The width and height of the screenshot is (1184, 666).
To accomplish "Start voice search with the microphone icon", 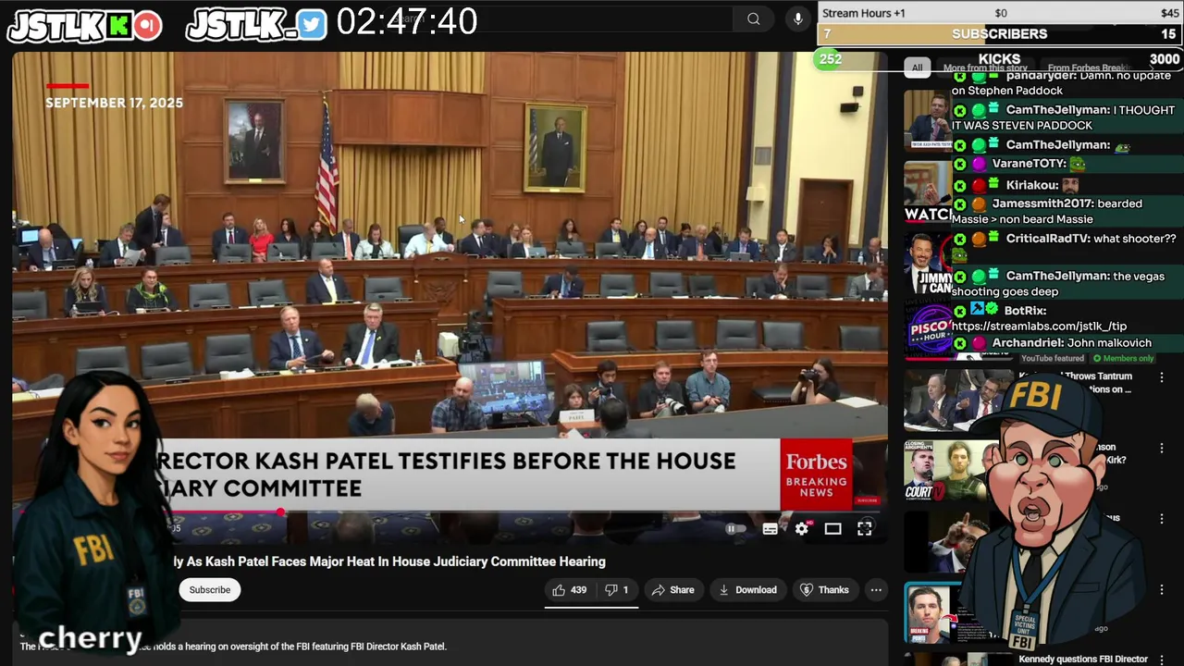I will click(x=798, y=18).
